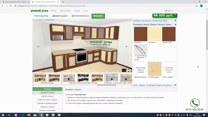
Task: Open fullscreen view of kitchen render
Action: (x=130, y=70)
